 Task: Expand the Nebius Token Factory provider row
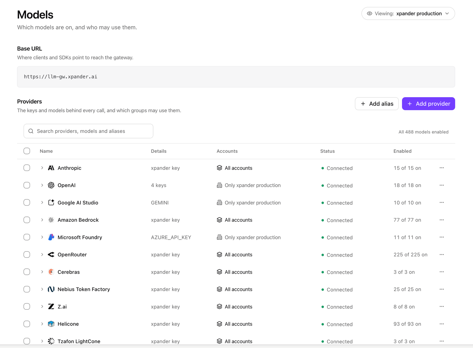point(42,289)
